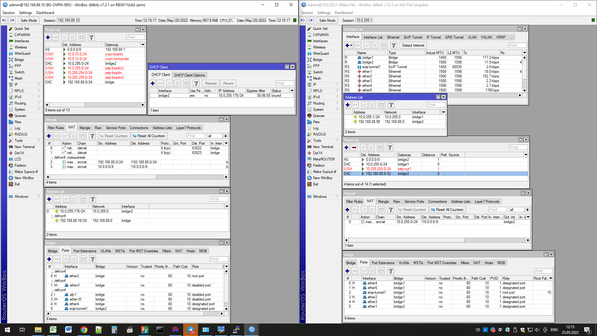
Task: Click the filter funnel in BS-OVPN-SRV Bridge panel
Action: click(92, 259)
